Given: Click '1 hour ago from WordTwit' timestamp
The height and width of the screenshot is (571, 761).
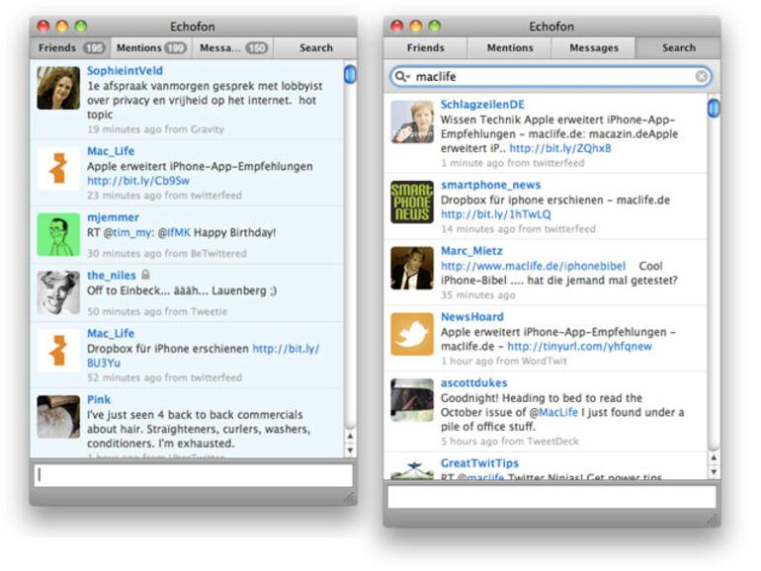Looking at the screenshot, I should 504,361.
